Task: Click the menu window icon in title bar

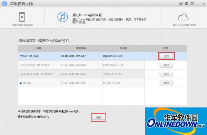Action: pyautogui.click(x=192, y=3)
